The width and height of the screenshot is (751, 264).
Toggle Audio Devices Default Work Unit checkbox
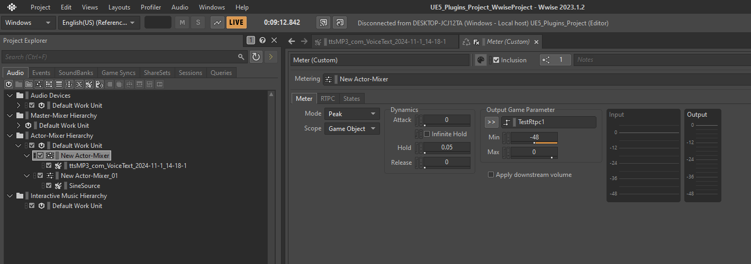(32, 106)
